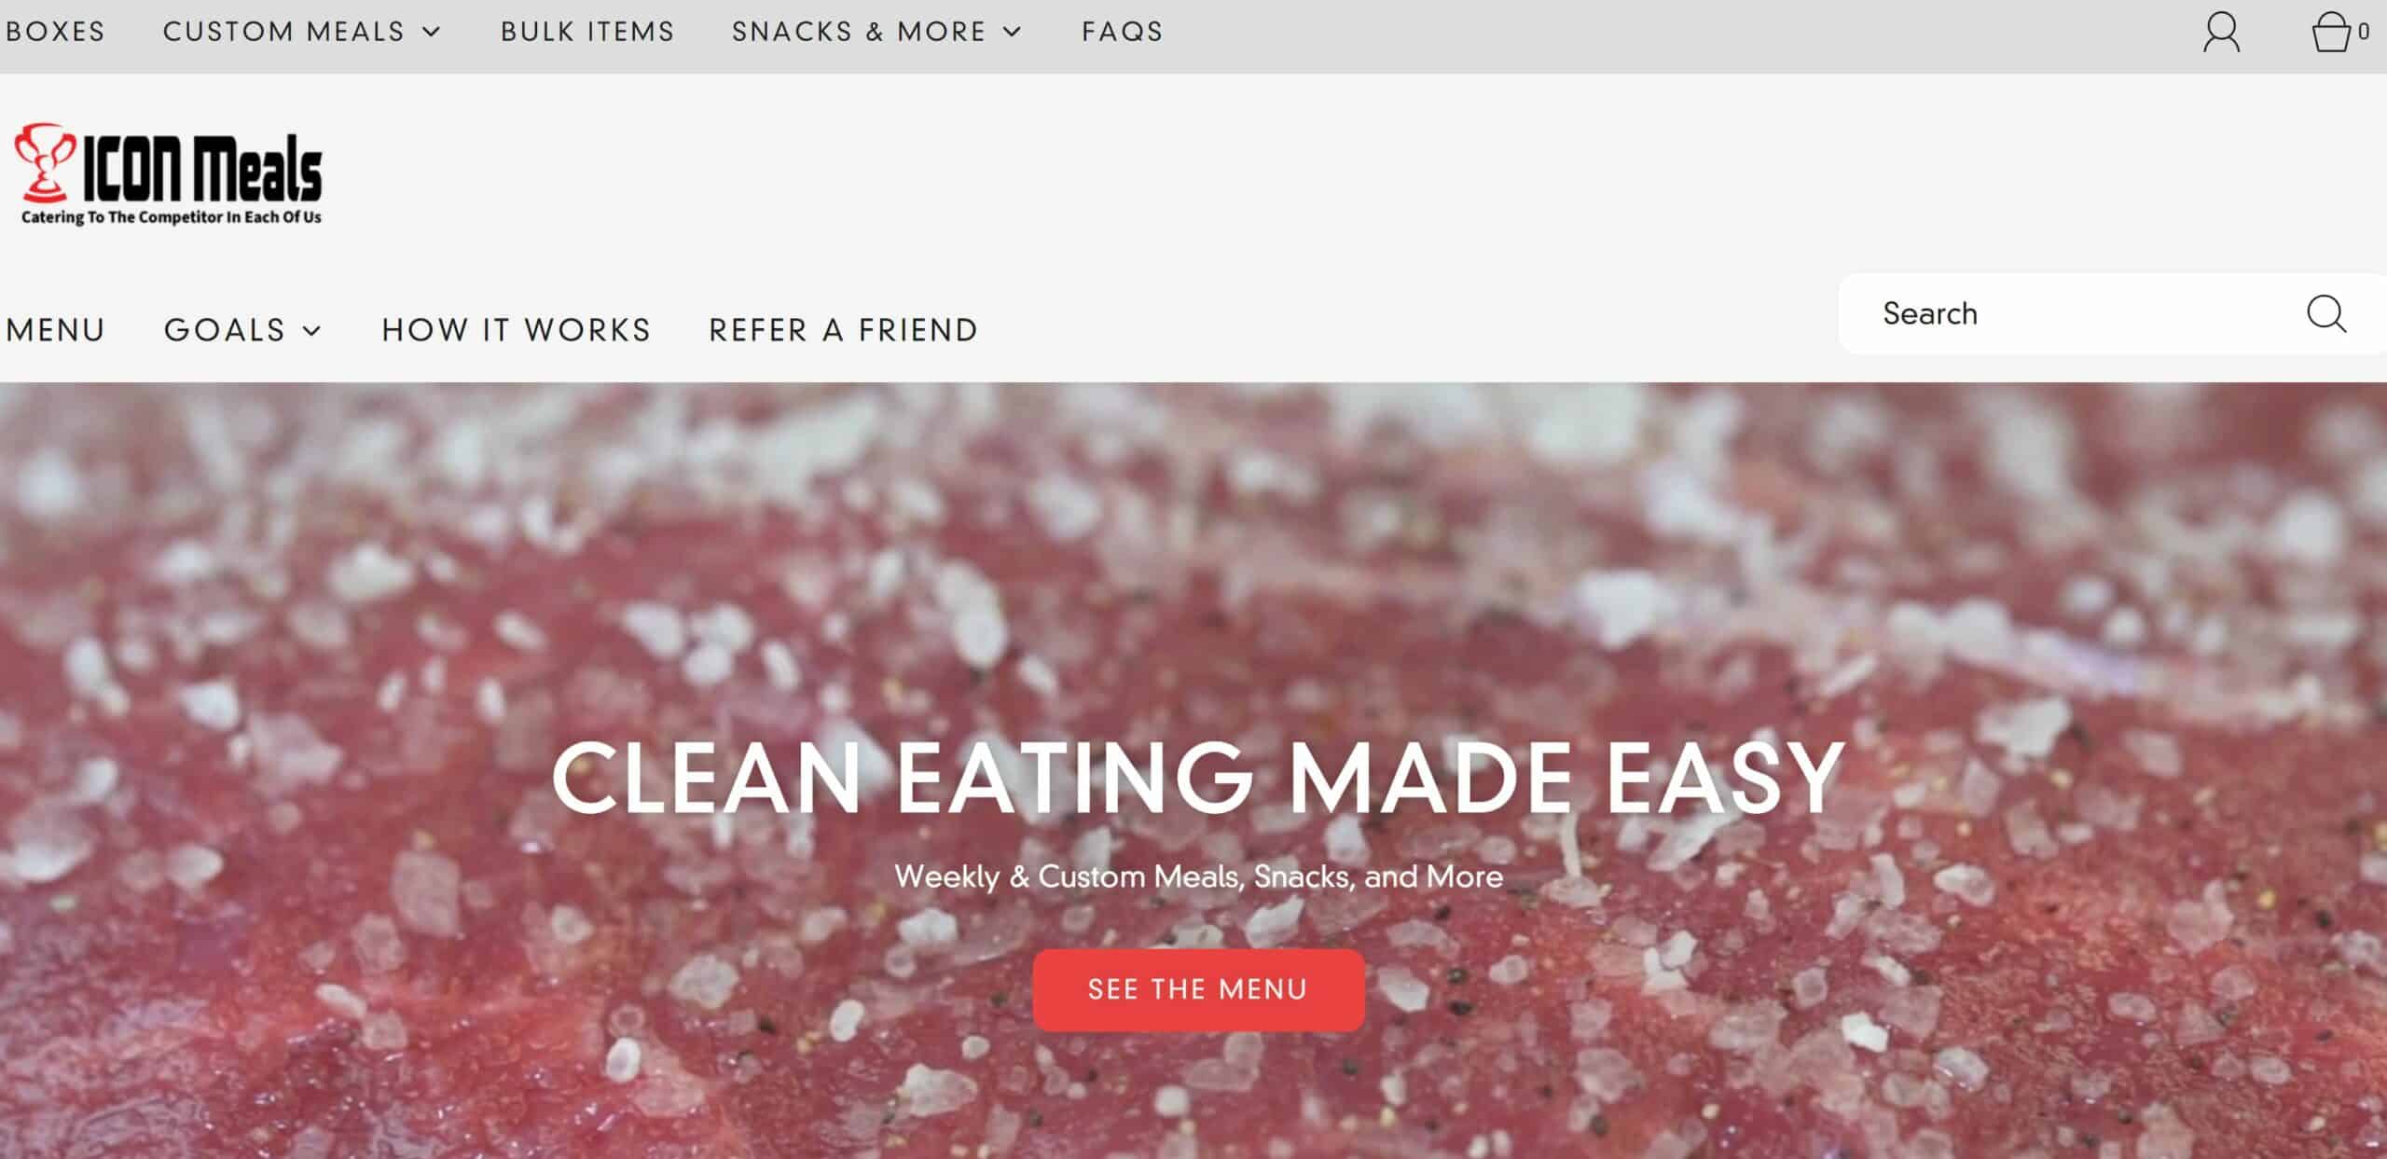Screen dimensions: 2387x1159
Task: Visit Refer A Friend page
Action: coord(843,330)
